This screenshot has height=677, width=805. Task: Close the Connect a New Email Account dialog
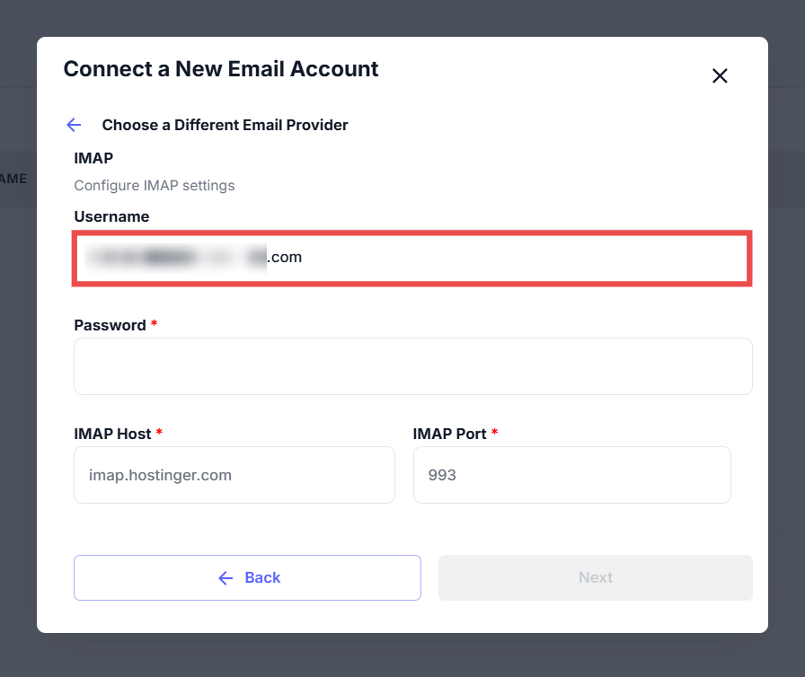pos(720,76)
